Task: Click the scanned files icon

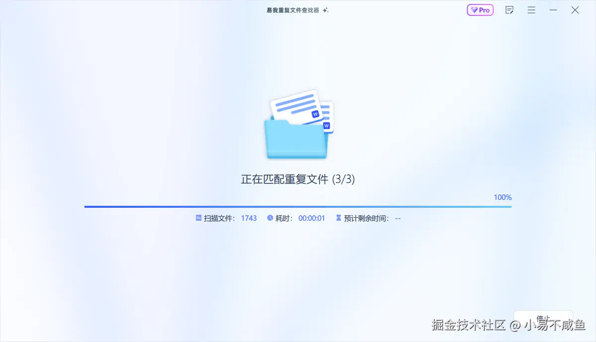Action: [x=199, y=218]
